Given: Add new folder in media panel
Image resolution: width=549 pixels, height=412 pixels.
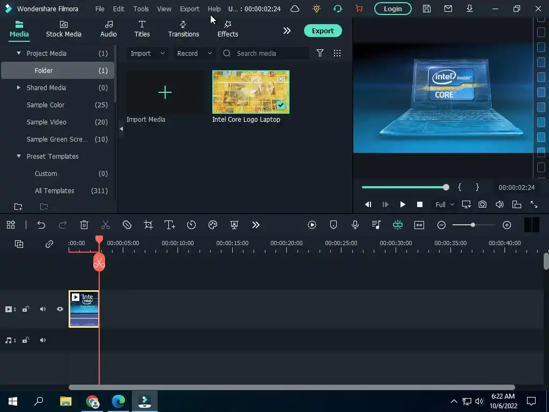Looking at the screenshot, I should (x=18, y=207).
